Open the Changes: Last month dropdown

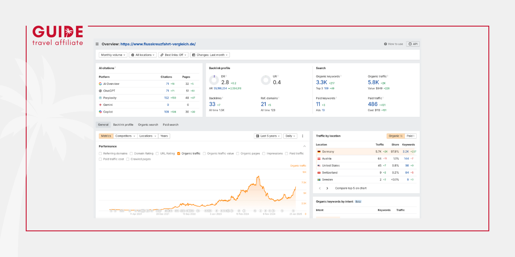pos(210,55)
